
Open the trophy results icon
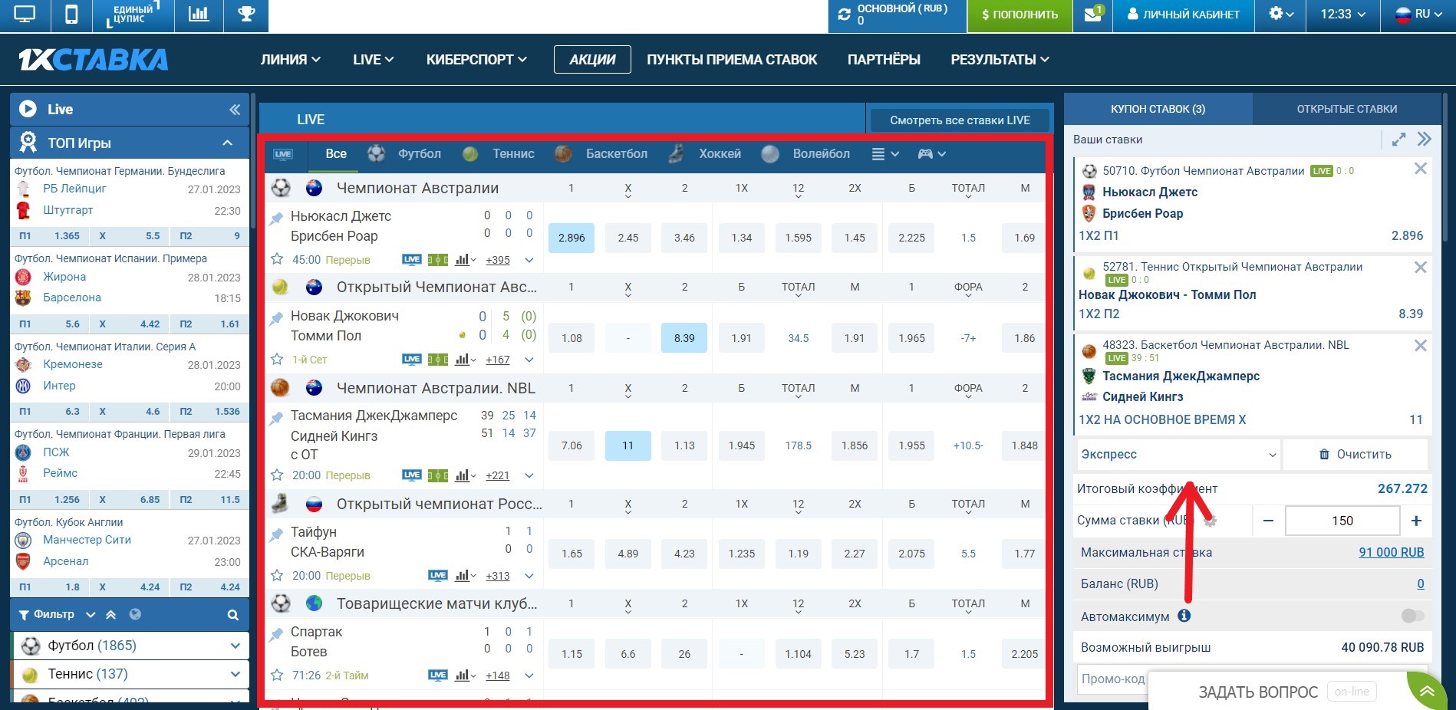(246, 15)
